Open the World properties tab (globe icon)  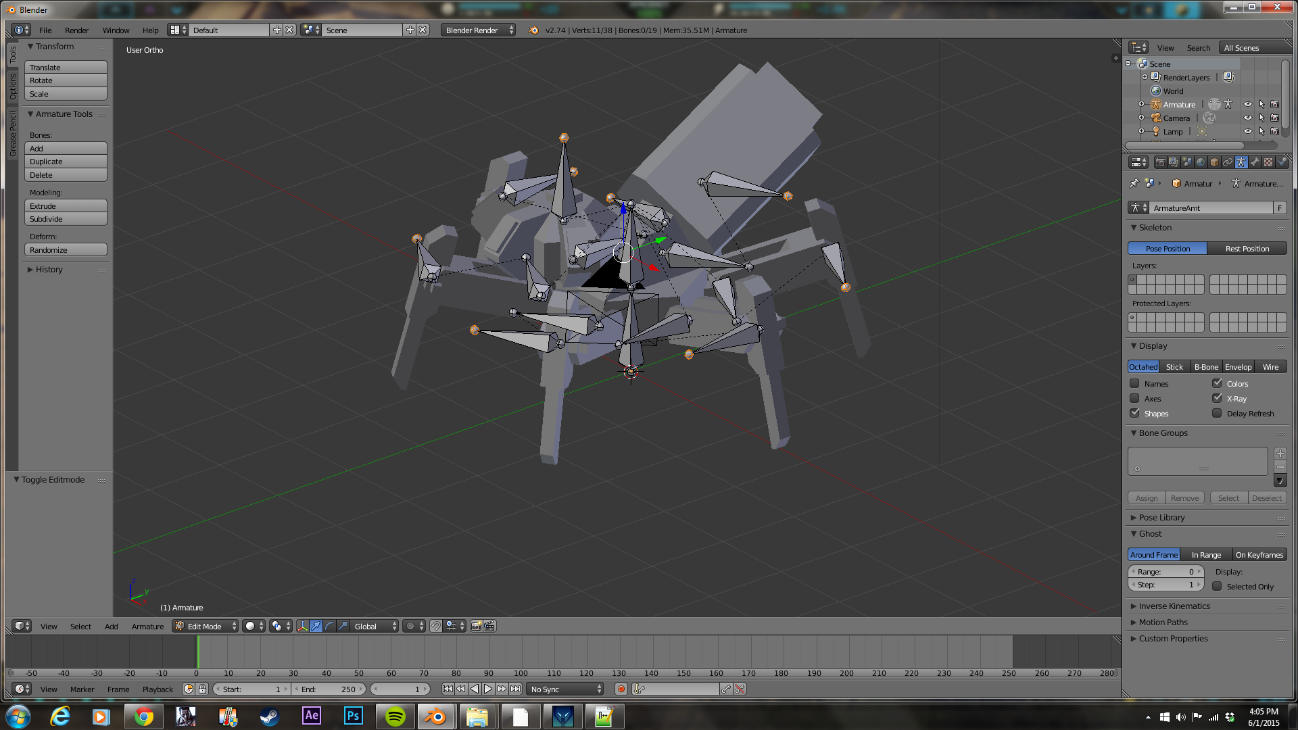[x=1201, y=162]
